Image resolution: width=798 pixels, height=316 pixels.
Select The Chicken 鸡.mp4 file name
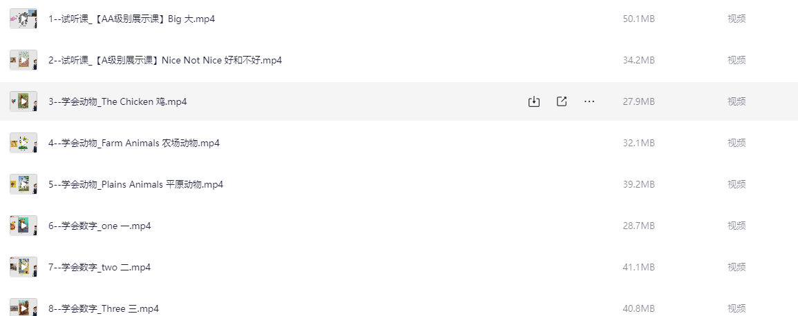point(117,101)
